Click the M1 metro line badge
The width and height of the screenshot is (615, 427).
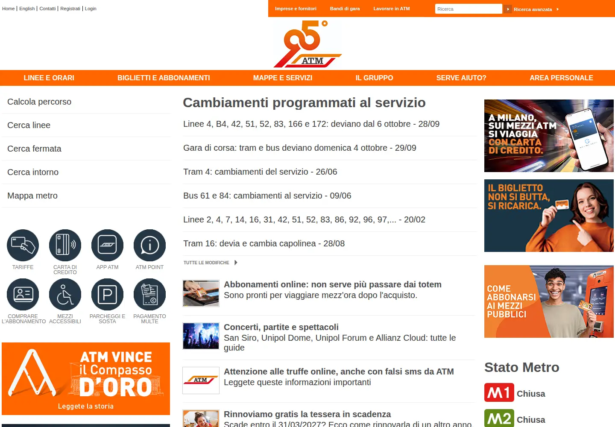click(499, 392)
